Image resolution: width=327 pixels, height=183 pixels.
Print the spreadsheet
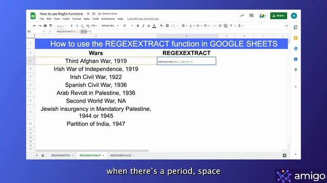coord(45,26)
